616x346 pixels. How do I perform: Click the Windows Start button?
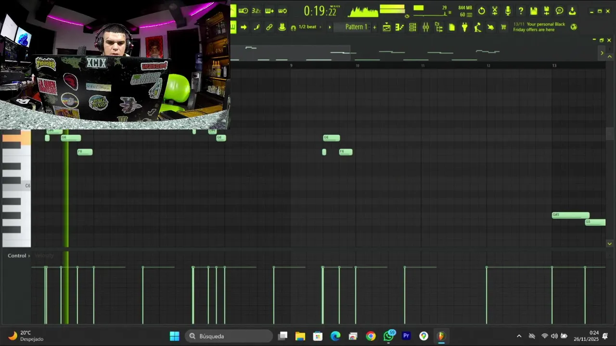(174, 336)
